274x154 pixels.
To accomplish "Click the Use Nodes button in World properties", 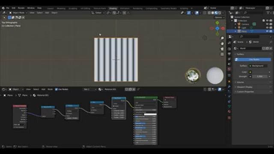I will tap(253, 59).
